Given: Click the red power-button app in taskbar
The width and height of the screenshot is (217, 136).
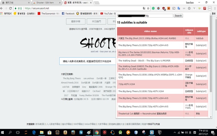Looking at the screenshot, I should pyautogui.click(x=104, y=133).
